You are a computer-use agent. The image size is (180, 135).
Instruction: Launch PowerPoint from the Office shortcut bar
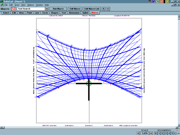[x=162, y=2]
